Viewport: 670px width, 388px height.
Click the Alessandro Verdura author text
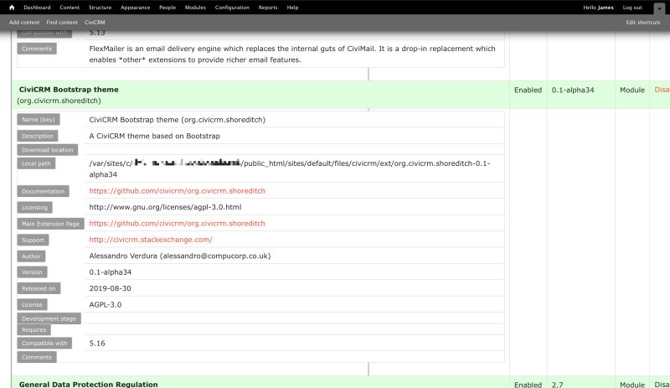point(180,256)
